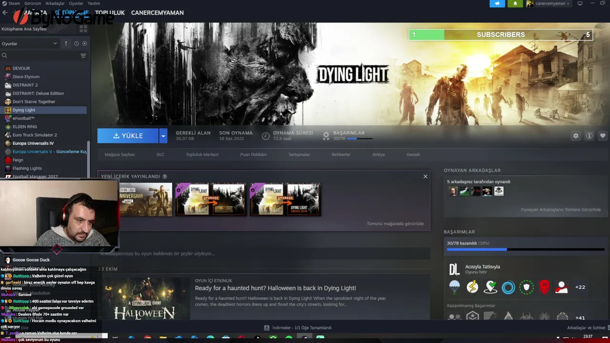Click Oynayan Arkadaşların Tümünü Görüntüle

[x=560, y=210]
